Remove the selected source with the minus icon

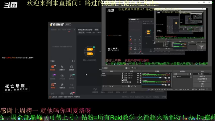tap(126, 86)
